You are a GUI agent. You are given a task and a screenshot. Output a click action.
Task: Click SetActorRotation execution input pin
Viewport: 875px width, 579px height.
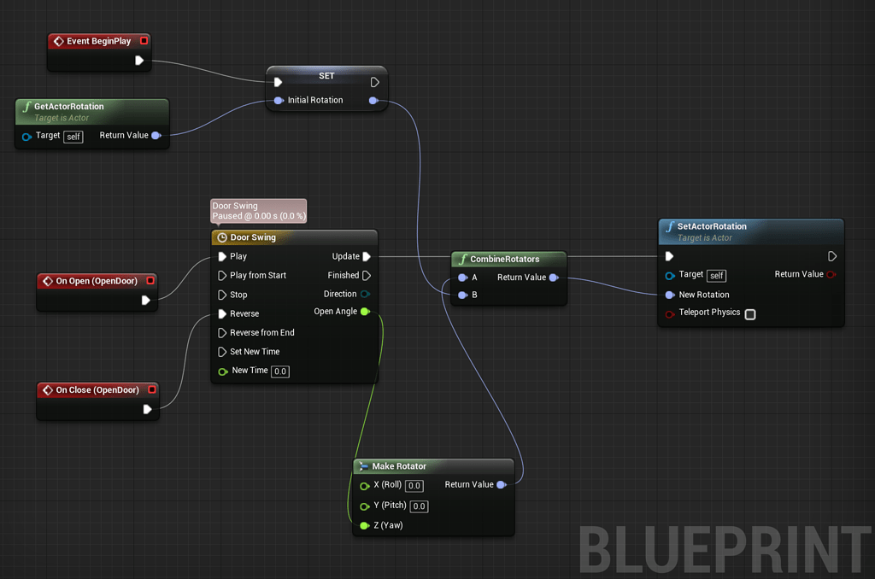[670, 256]
